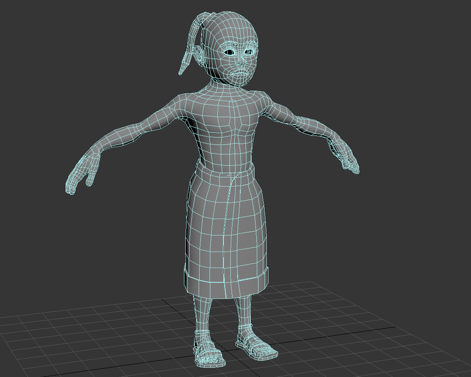Viewport: 471px width, 377px height.
Task: Click the vertical seam on the skirt front
Action: click(x=225, y=226)
